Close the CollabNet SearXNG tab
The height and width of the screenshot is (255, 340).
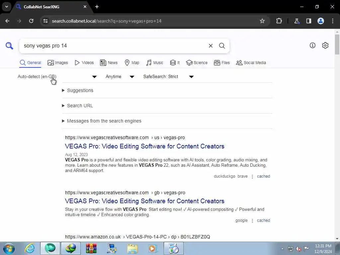[85, 7]
